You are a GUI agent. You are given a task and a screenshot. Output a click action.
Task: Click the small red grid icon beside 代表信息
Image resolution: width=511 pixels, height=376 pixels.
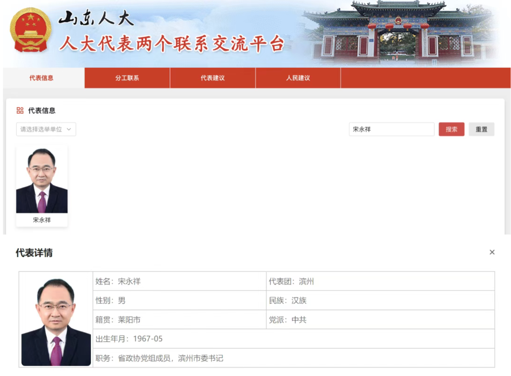tap(20, 110)
